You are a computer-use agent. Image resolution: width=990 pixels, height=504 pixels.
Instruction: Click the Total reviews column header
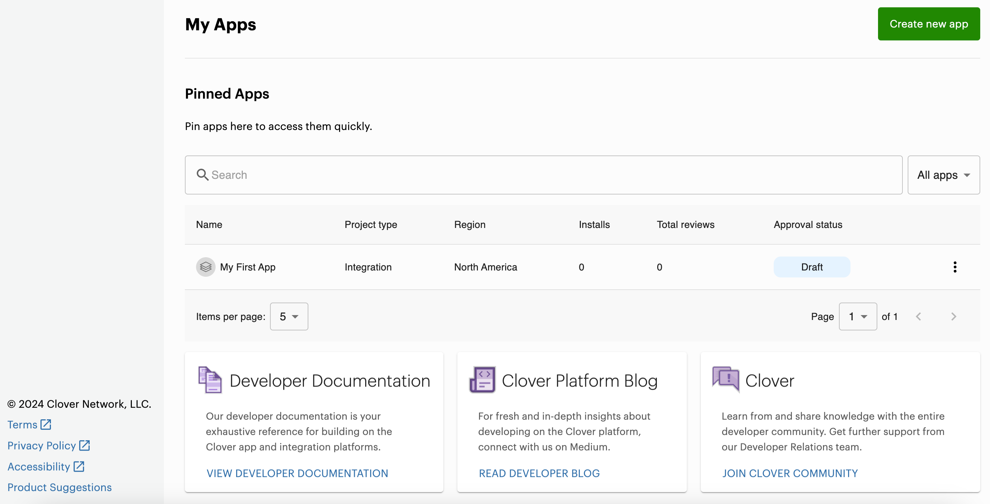685,224
